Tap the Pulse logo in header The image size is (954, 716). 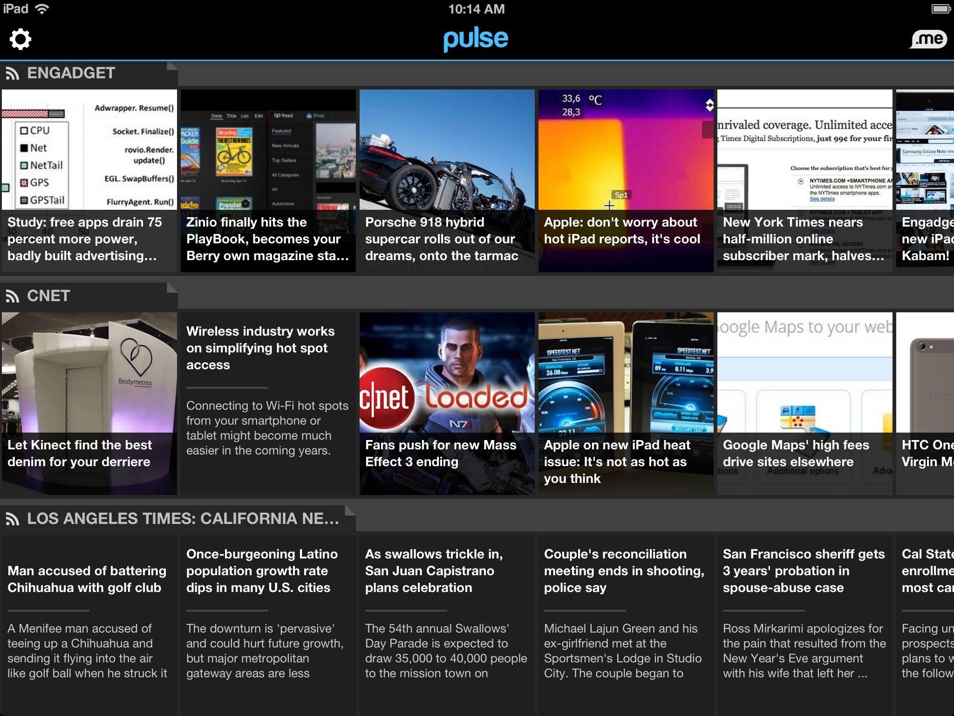point(476,39)
